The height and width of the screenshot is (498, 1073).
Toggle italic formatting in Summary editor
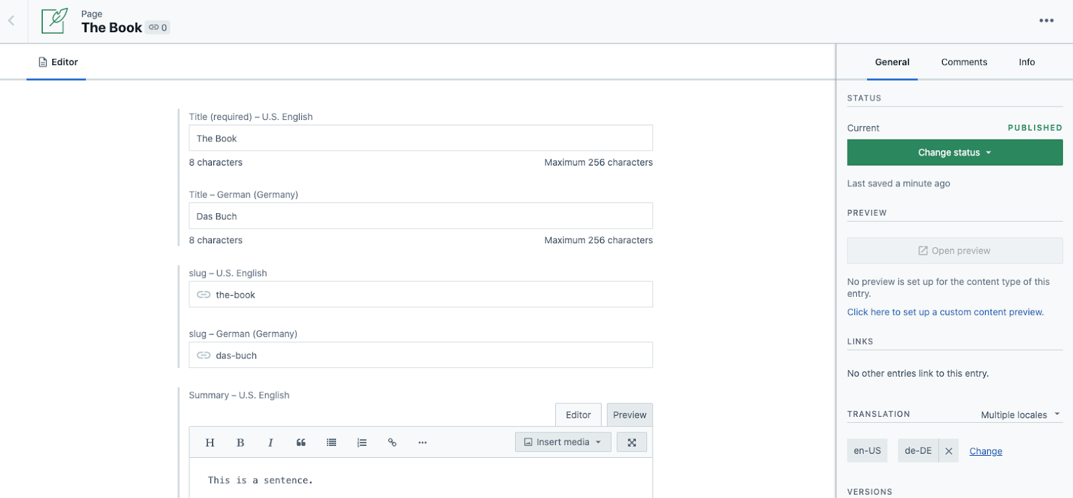(270, 442)
